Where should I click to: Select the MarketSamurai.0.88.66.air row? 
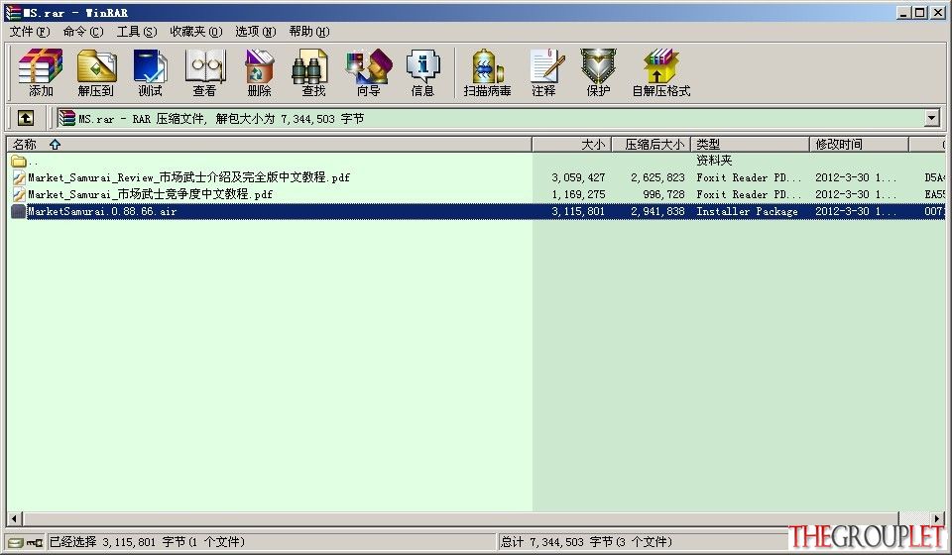click(476, 211)
